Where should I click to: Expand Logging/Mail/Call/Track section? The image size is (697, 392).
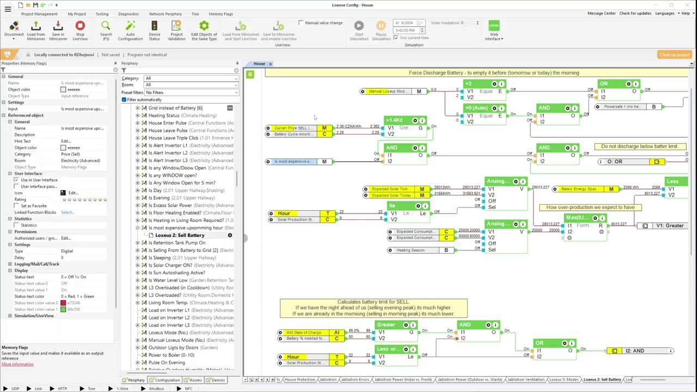(x=10, y=264)
